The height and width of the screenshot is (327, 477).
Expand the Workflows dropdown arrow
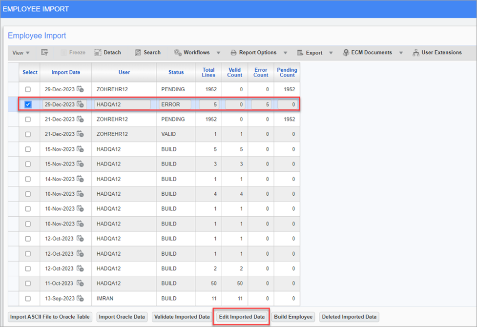(218, 53)
